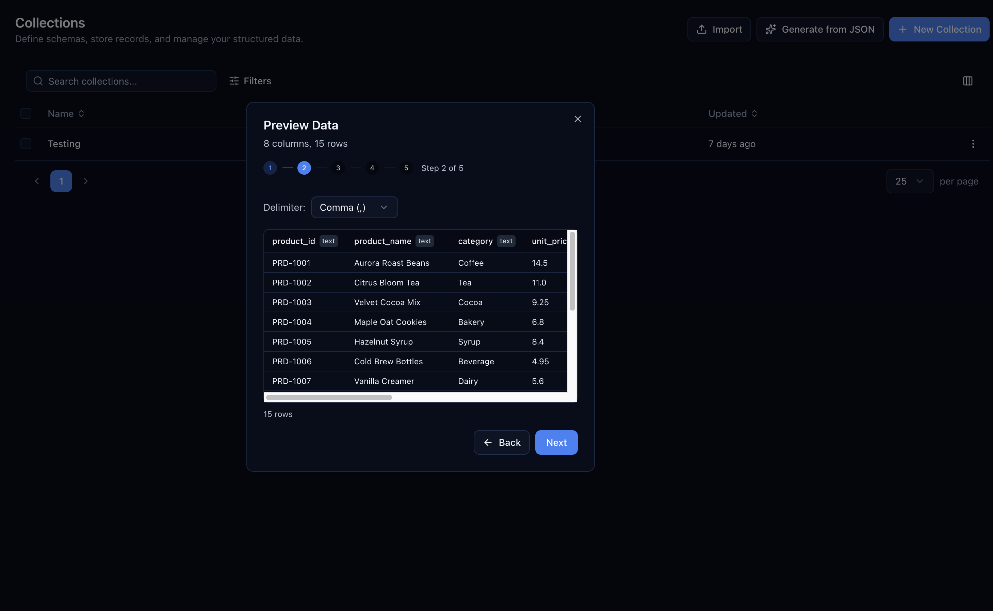This screenshot has height=611, width=993.
Task: Click the columns view toggle icon
Action: click(x=967, y=81)
